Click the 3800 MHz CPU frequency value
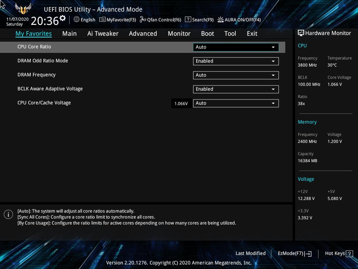The width and height of the screenshot is (358, 269). click(x=307, y=65)
